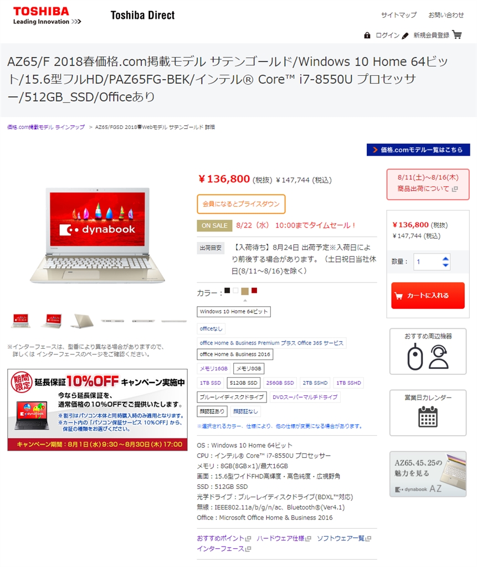Screen dimensions: 477x567
Task: Click the external link icon beside 商品出荷について
Action: pos(455,189)
